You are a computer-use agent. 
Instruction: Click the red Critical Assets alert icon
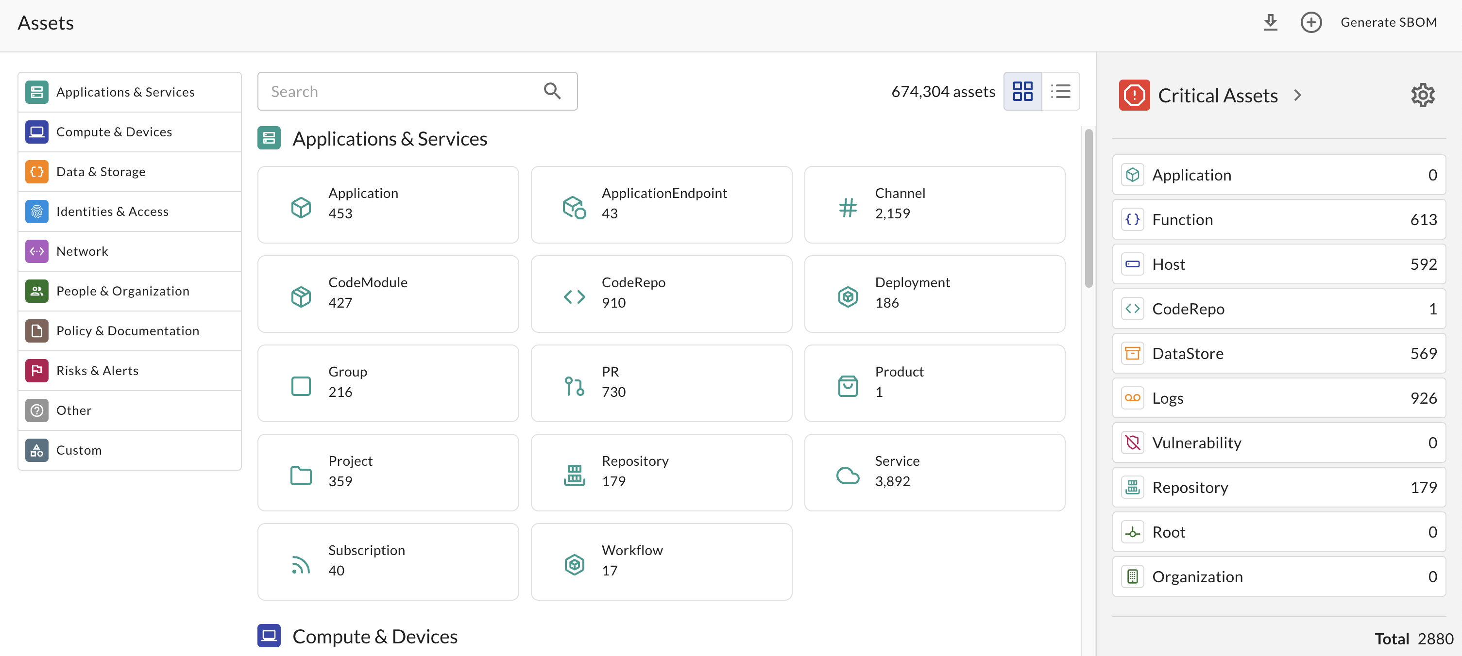pyautogui.click(x=1134, y=95)
